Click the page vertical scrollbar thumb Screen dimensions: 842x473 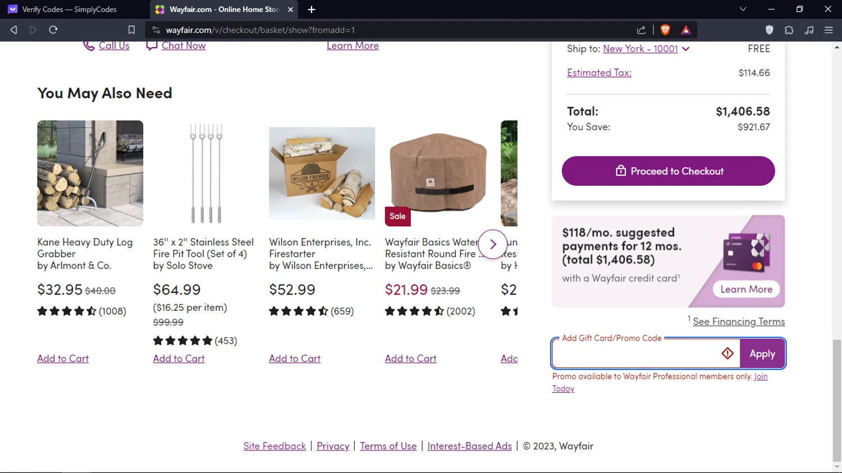tap(837, 400)
